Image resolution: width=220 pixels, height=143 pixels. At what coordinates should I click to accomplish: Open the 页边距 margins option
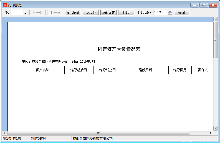[91, 12]
